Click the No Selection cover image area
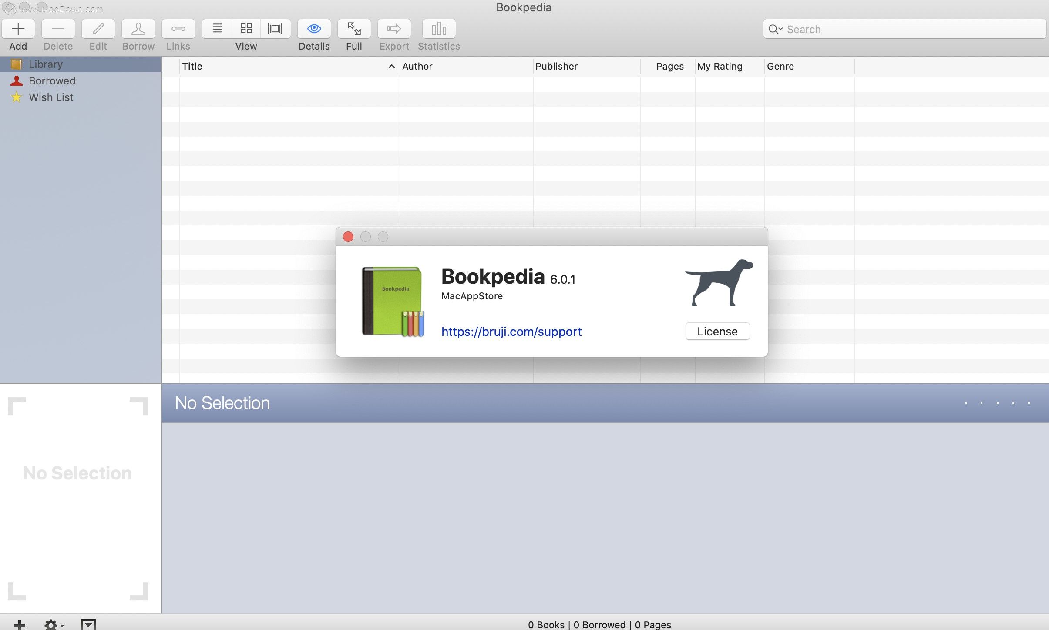This screenshot has width=1049, height=630. click(78, 499)
